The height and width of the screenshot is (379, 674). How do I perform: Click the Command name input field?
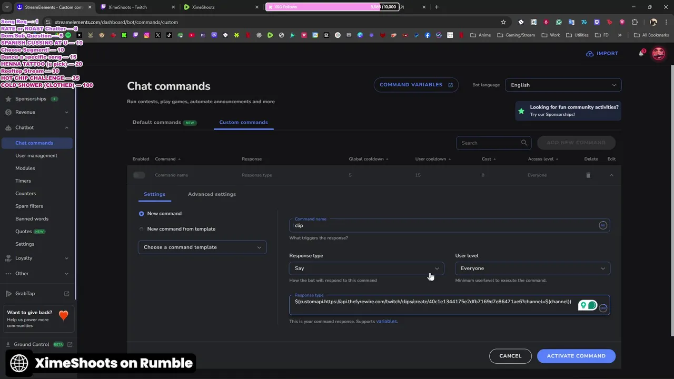click(x=449, y=225)
